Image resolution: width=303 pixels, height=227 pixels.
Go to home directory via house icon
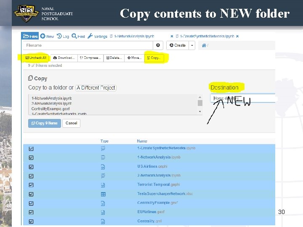point(204,45)
